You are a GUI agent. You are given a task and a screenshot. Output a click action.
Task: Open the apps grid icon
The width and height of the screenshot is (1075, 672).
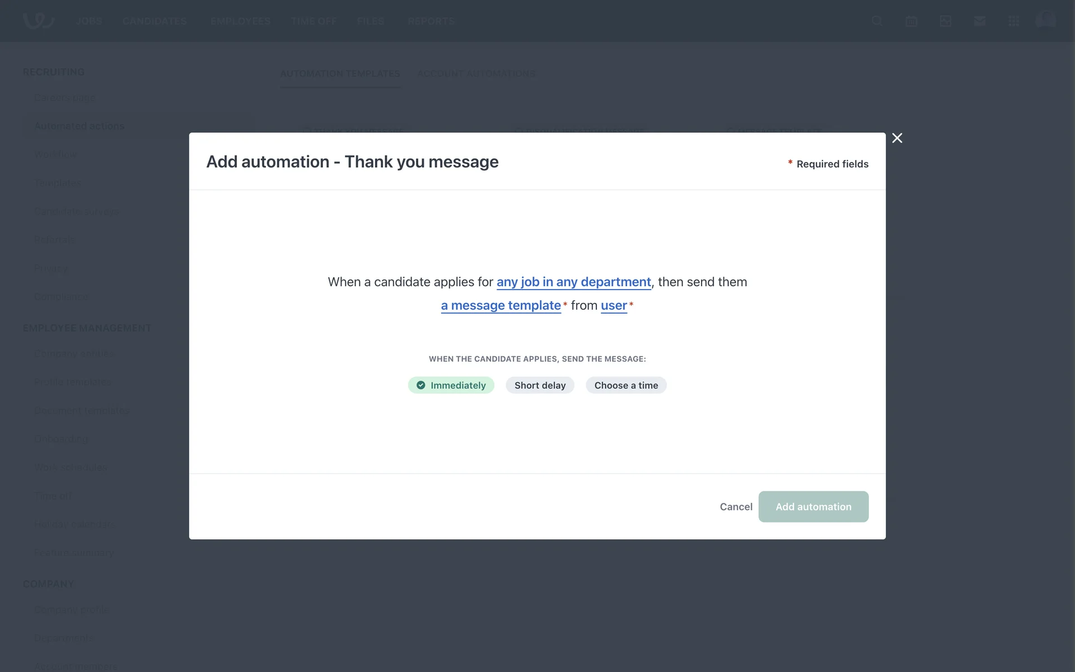(1013, 21)
